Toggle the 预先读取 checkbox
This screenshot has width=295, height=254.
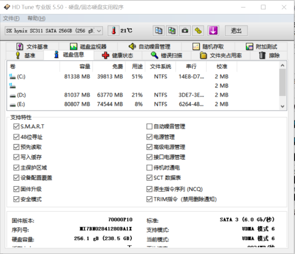point(16,147)
